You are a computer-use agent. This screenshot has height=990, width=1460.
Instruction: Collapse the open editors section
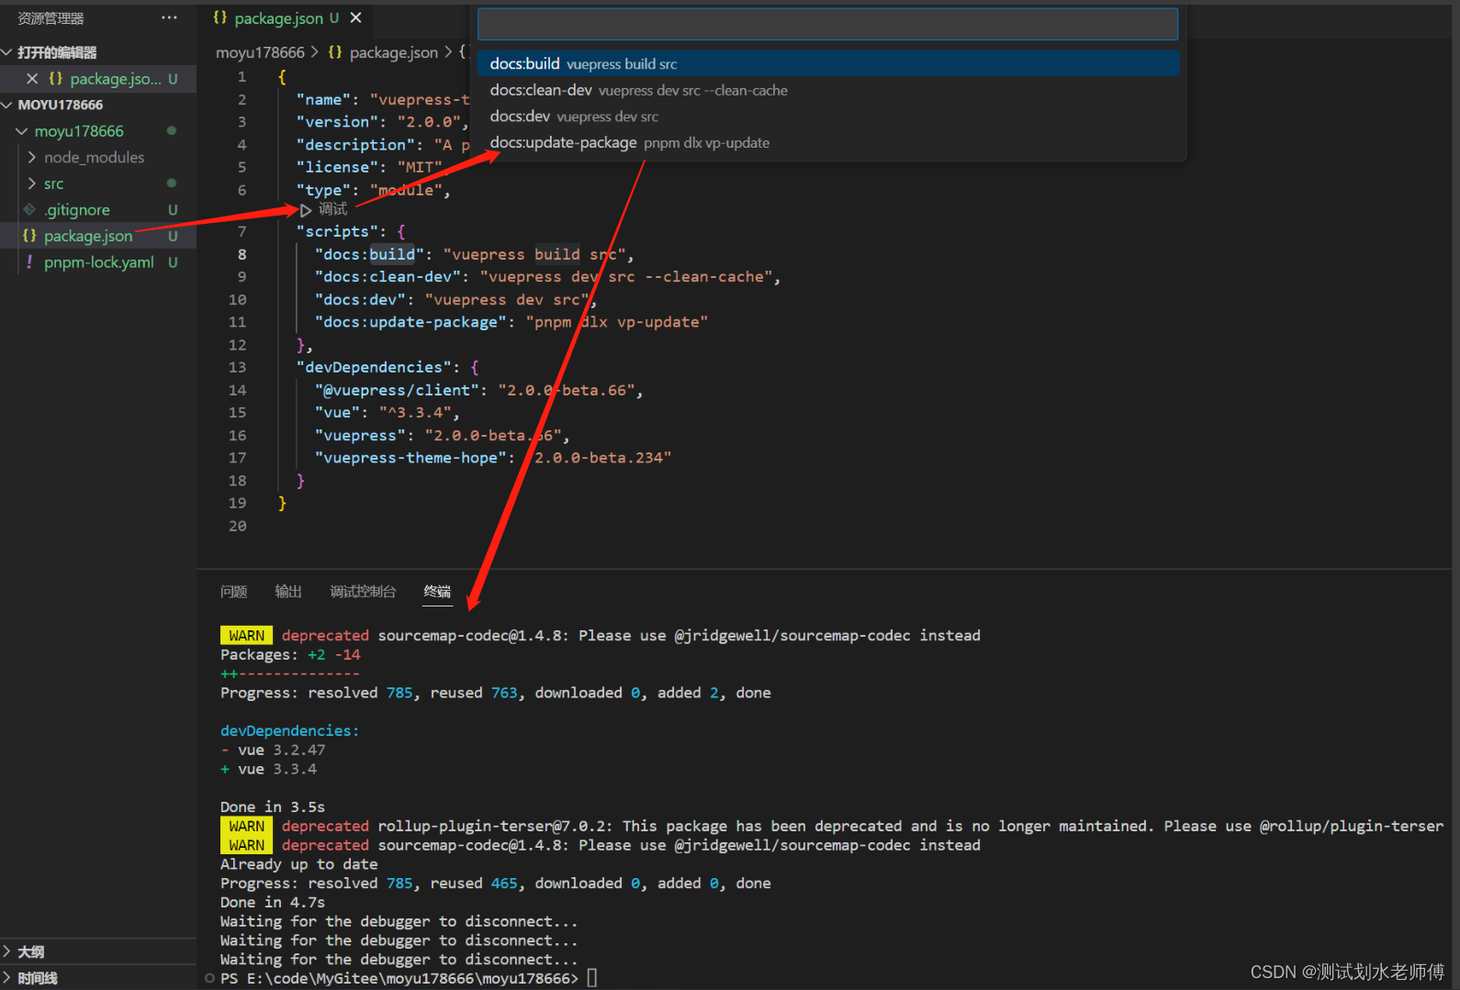7,52
